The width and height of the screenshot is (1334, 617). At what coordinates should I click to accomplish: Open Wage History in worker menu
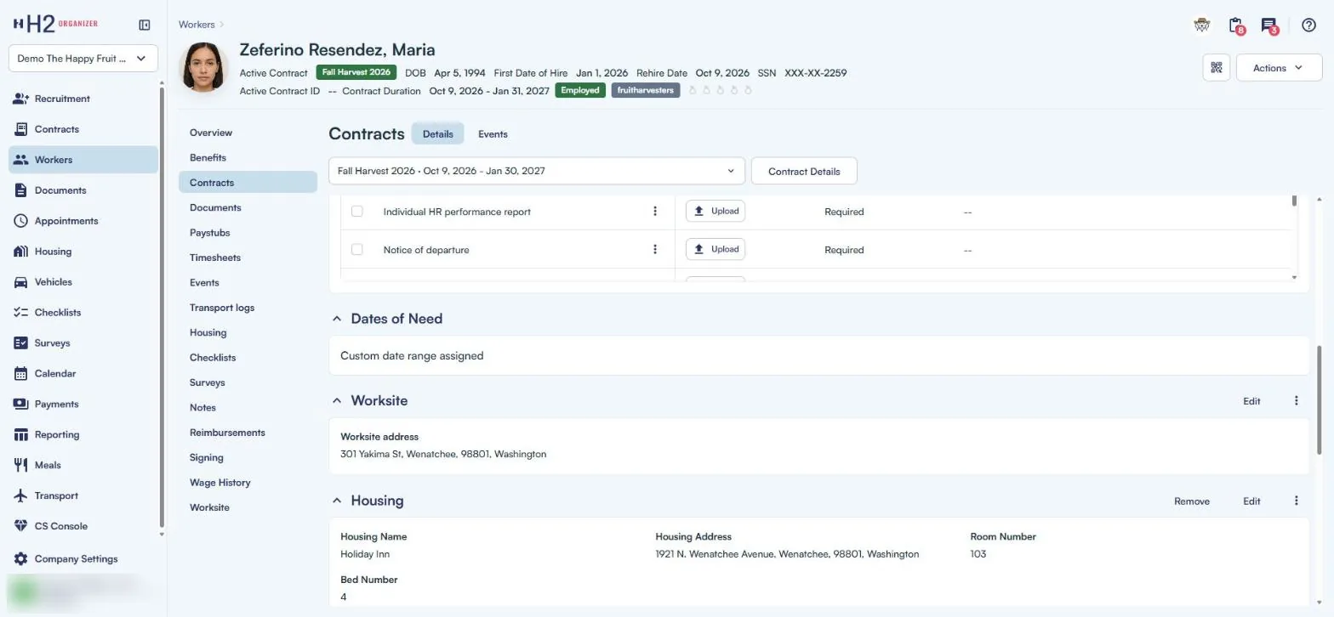[x=219, y=483]
